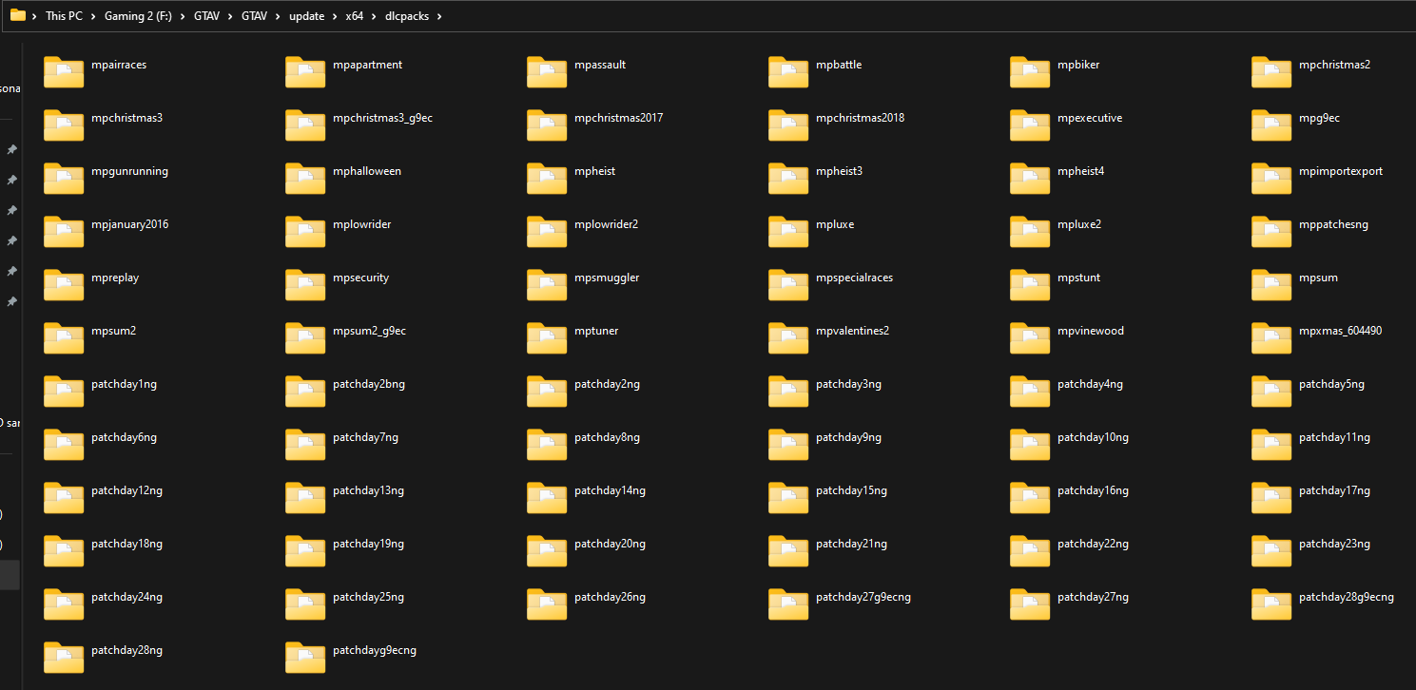Select the mpairraces folder icon
The width and height of the screenshot is (1416, 690).
64,71
